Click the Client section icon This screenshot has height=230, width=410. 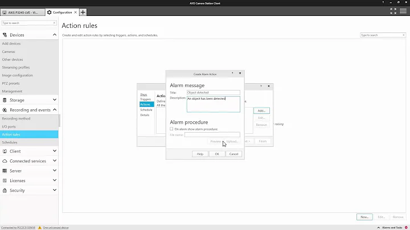tap(5, 151)
